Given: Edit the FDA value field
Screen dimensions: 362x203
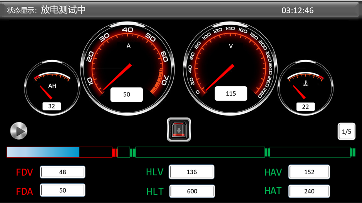Looking at the screenshot, I should (x=62, y=190).
